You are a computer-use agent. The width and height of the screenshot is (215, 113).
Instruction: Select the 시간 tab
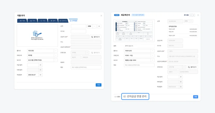[x=43, y=21]
